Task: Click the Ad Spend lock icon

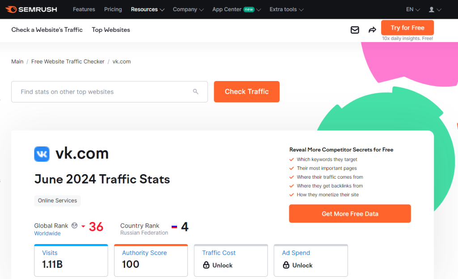Action: (x=286, y=265)
